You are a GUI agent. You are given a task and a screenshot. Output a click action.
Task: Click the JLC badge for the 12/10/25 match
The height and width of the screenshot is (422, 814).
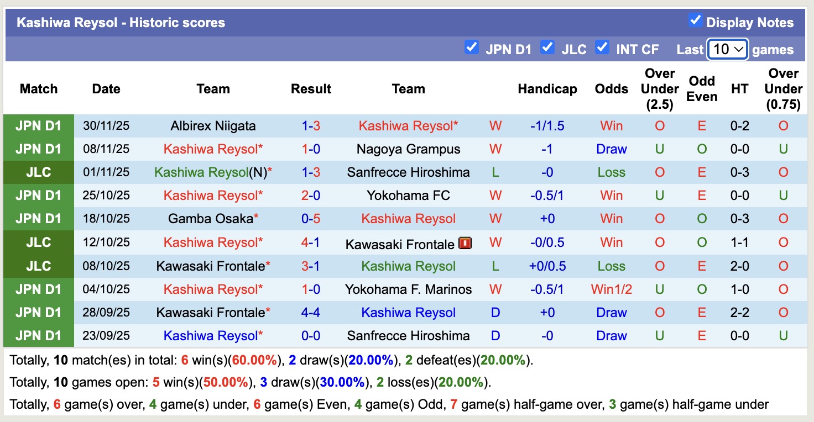click(x=38, y=242)
